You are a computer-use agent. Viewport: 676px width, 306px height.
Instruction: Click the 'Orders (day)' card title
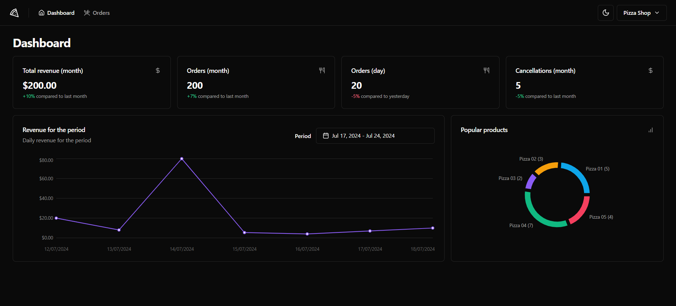368,71
